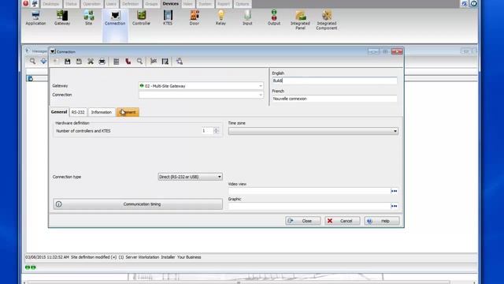Switch to the Information tab

102,112
